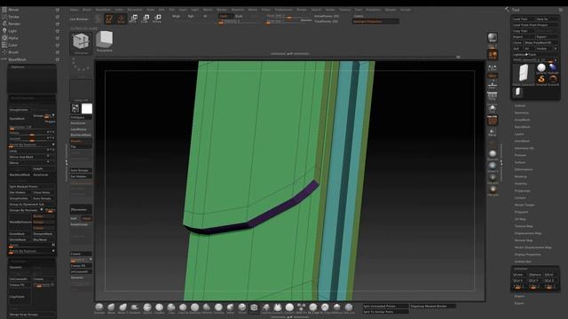This screenshot has width=568, height=319.
Task: Click the dock icon beside BaseMesh menu
Action: click(57, 59)
